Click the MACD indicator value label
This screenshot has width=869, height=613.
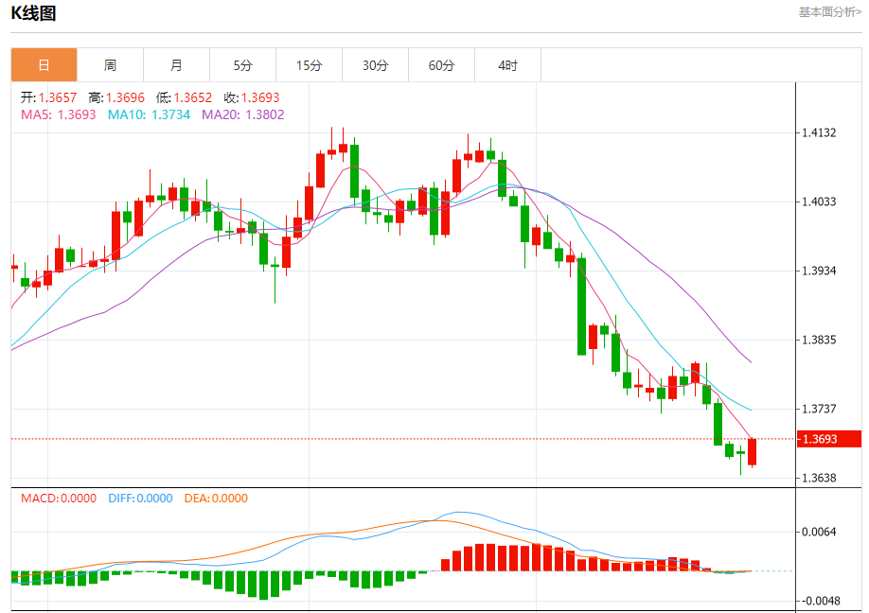coord(59,499)
